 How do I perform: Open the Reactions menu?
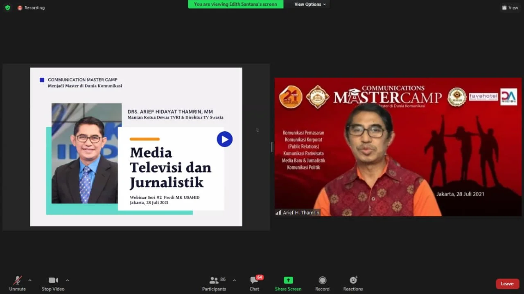point(353,283)
